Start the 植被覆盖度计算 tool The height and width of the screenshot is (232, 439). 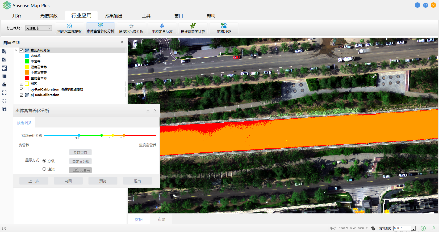click(193, 28)
